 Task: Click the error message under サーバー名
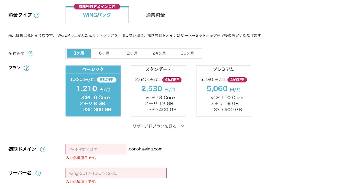(x=81, y=181)
